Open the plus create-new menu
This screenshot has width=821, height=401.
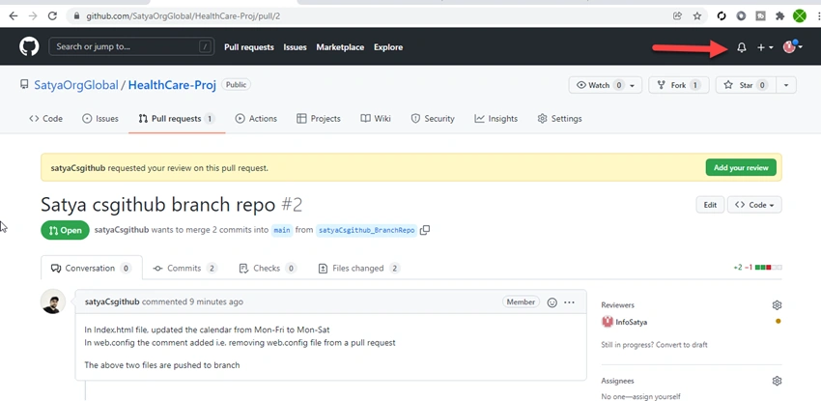[x=765, y=47]
